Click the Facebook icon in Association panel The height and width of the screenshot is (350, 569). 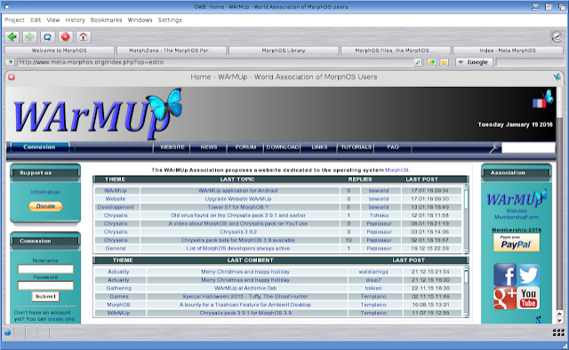[505, 274]
